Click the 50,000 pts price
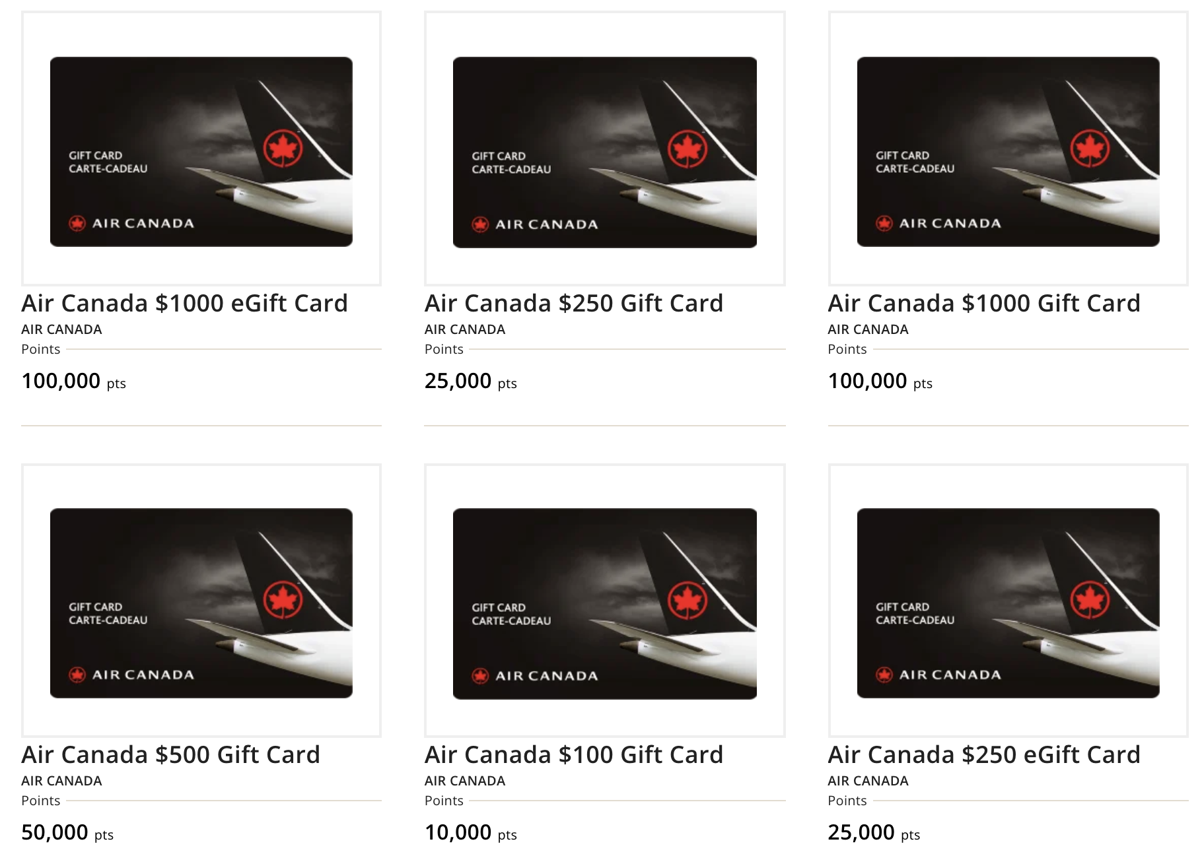1202x862 pixels. point(67,833)
